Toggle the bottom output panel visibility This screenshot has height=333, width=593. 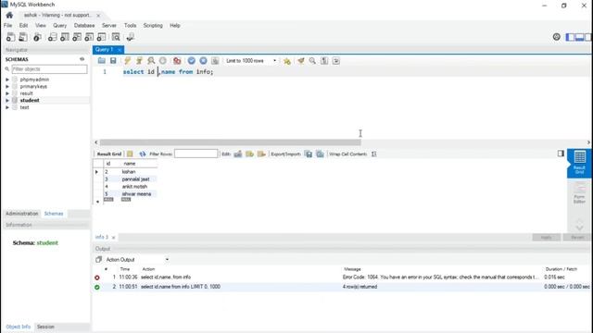tap(579, 37)
